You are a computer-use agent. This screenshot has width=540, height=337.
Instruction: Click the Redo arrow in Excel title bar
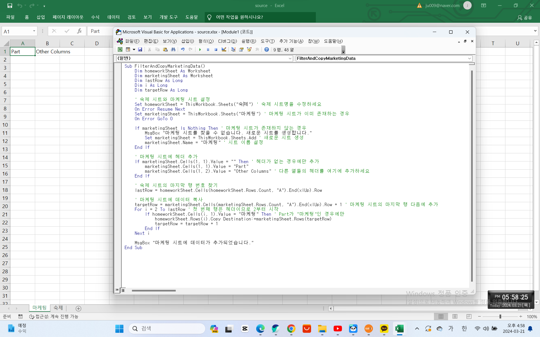coord(32,6)
